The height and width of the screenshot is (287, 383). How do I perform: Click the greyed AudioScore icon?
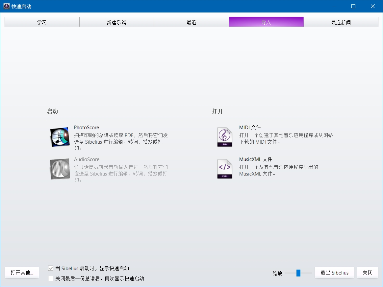point(60,169)
